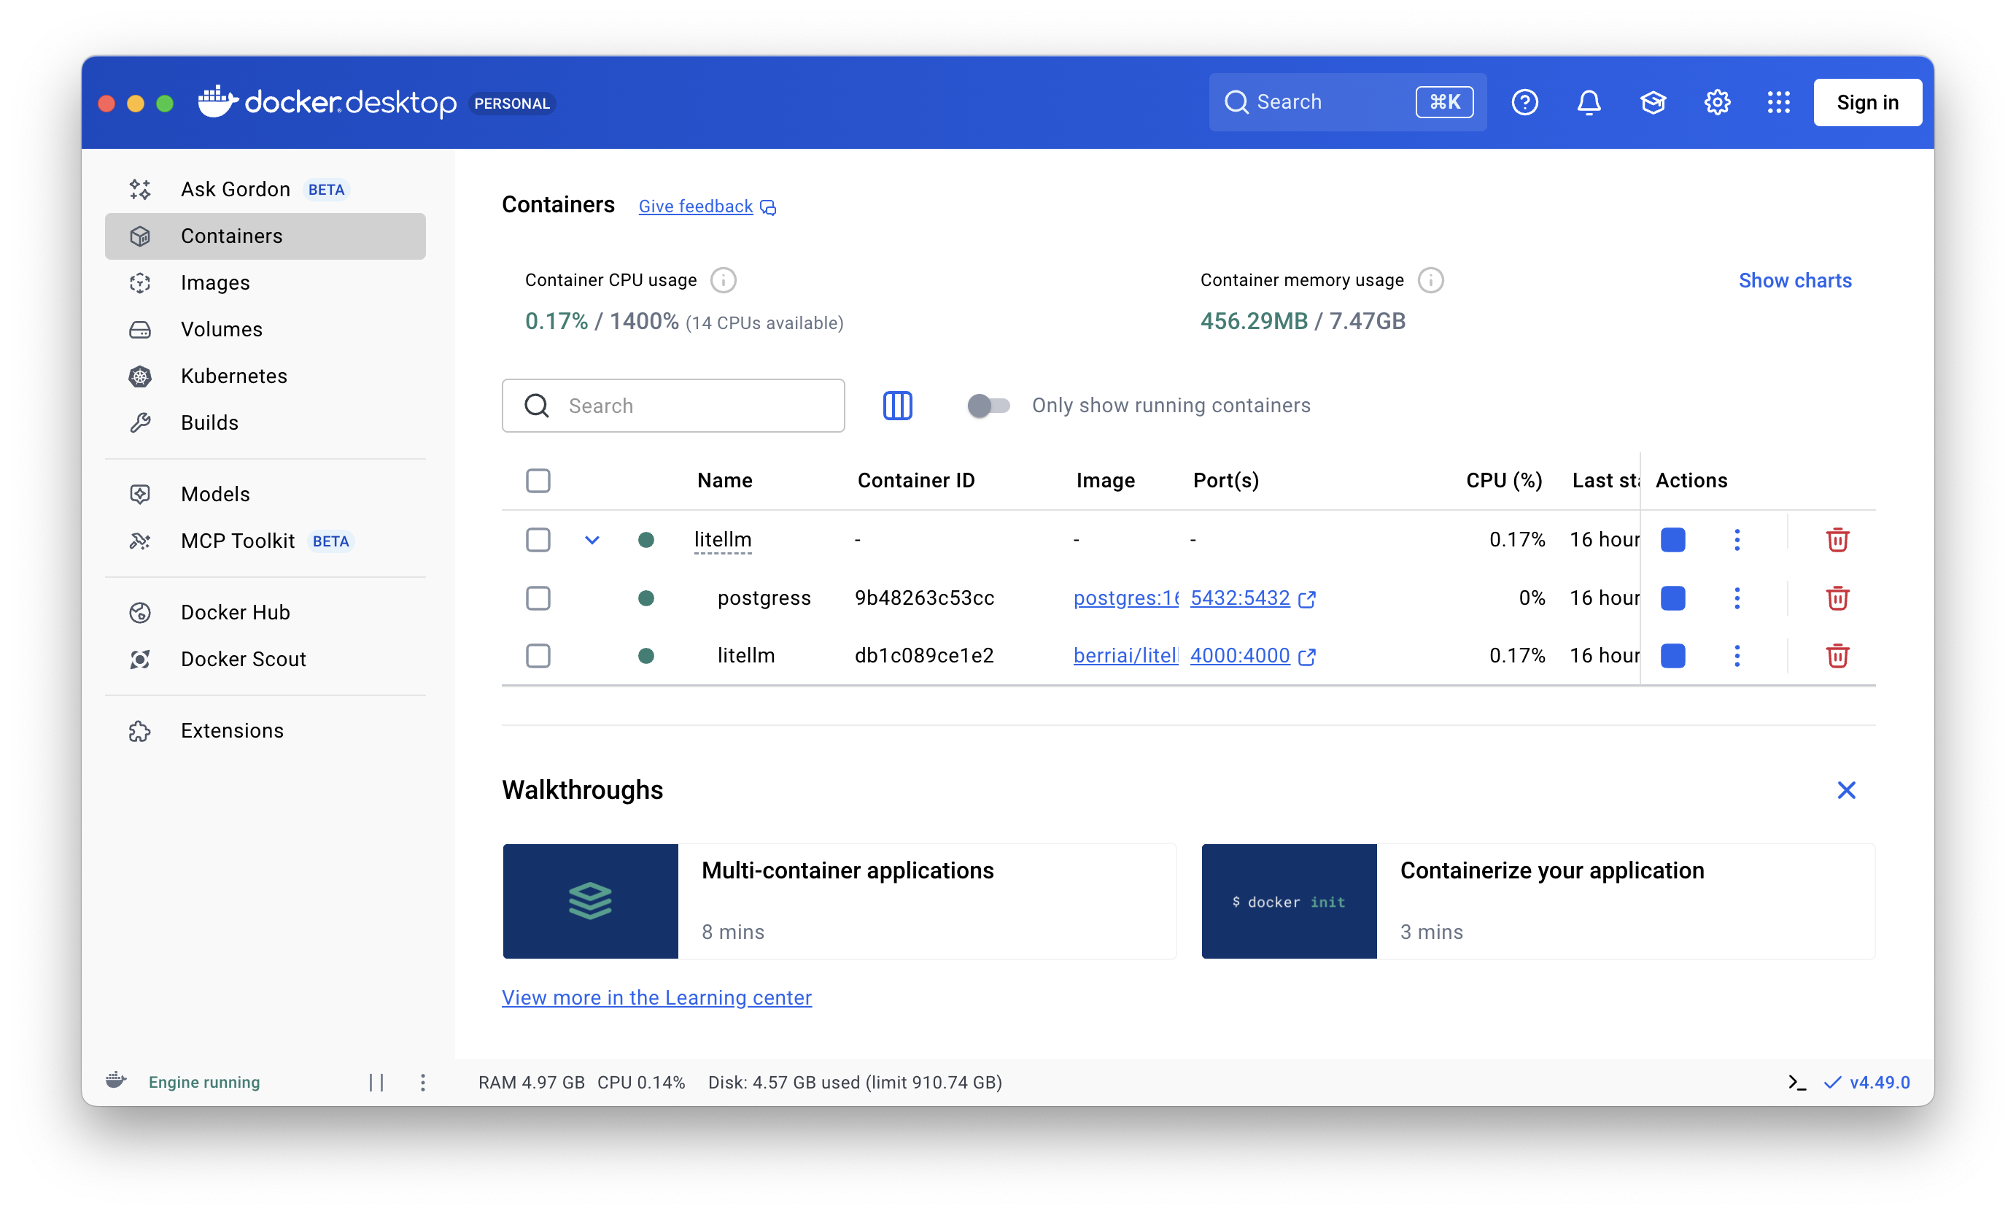Open the terminal icon in the status bar

coord(1796,1082)
